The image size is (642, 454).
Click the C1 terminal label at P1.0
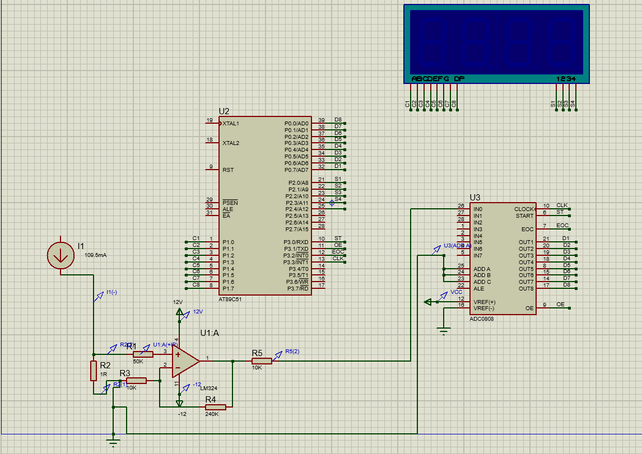196,238
